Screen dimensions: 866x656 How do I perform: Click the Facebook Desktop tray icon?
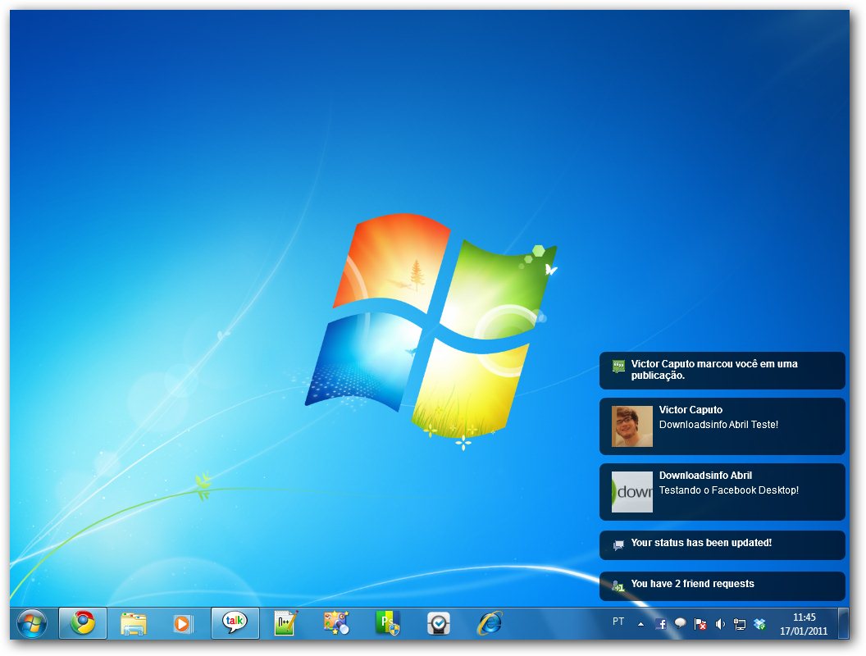coord(660,624)
